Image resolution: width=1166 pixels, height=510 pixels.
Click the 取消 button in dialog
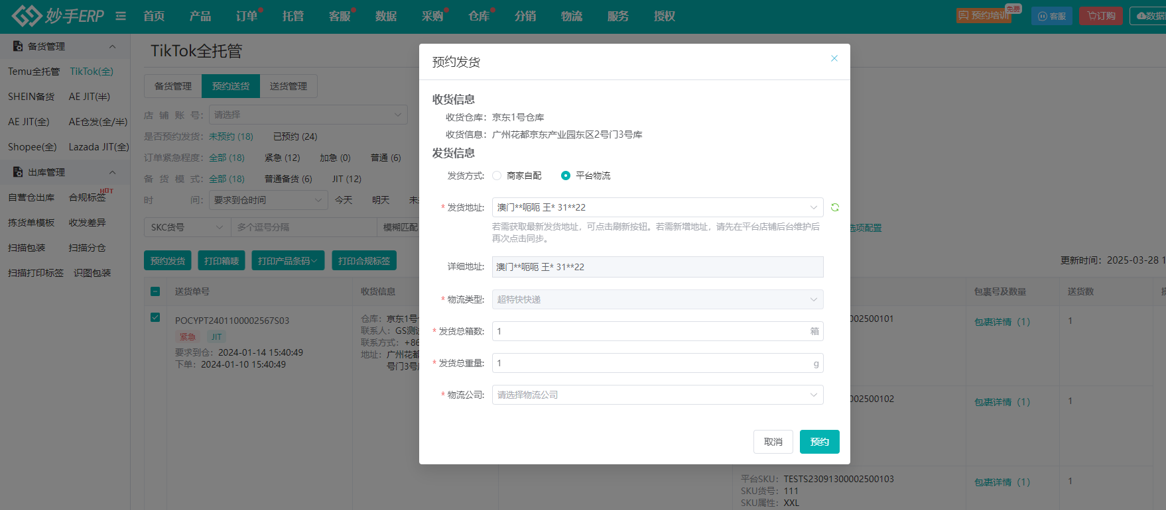(x=773, y=442)
